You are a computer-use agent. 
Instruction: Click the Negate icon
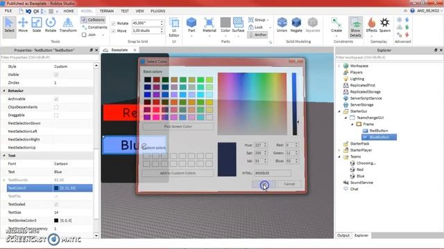(x=296, y=25)
